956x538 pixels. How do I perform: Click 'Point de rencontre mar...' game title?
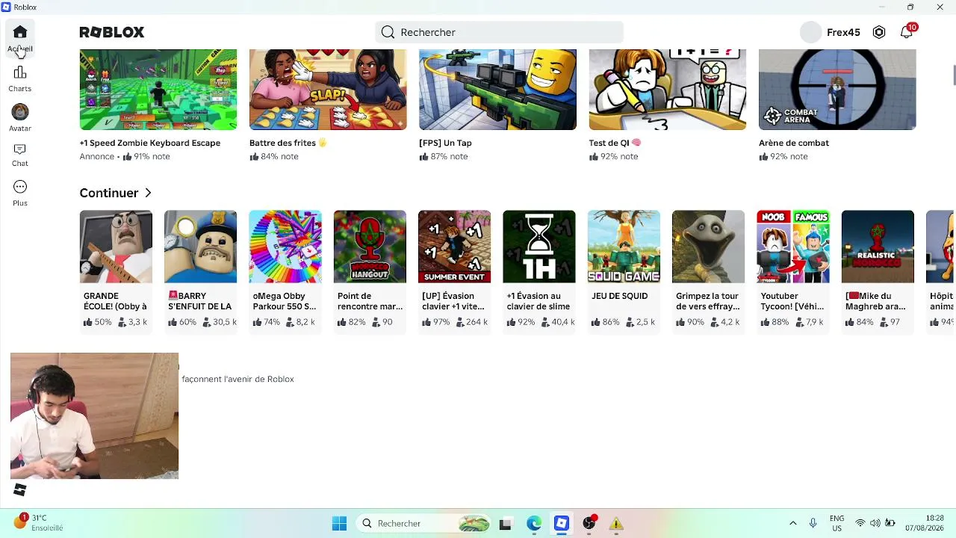370,301
